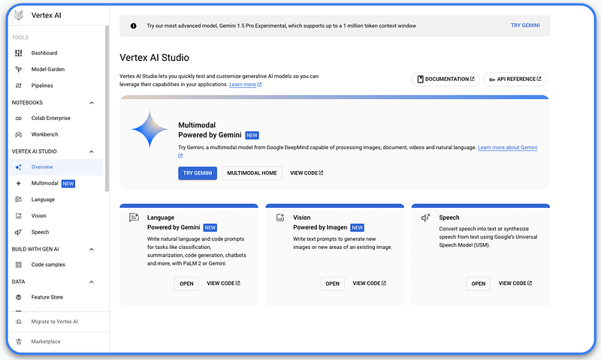Click VIEW CODE on the Vision card
The width and height of the screenshot is (601, 360).
370,283
